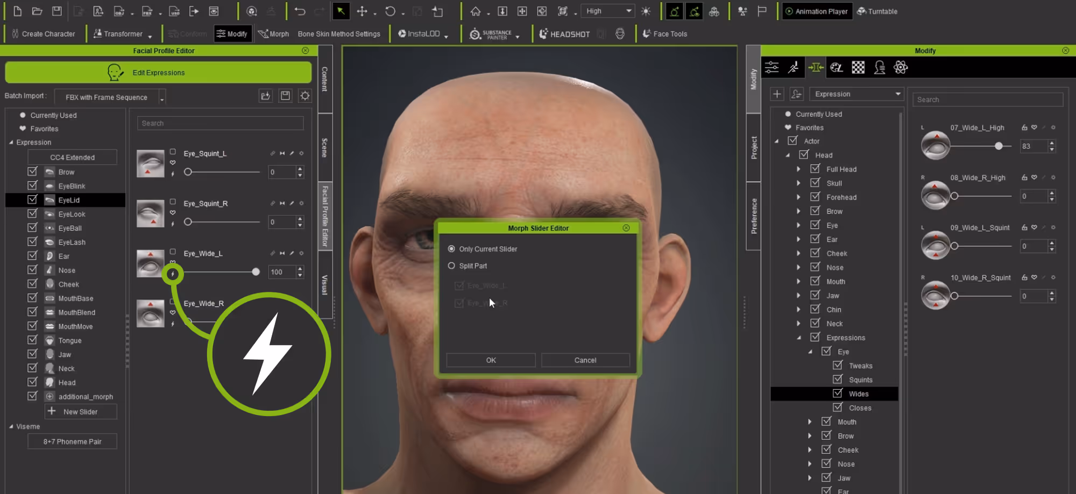Click the Facial Profile Editor search field
Viewport: 1076px width, 494px height.
pyautogui.click(x=221, y=123)
